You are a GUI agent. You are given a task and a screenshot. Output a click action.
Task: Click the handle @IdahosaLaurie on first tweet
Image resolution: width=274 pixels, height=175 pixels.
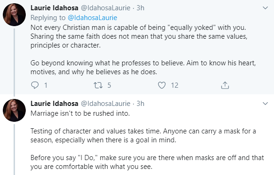pos(105,8)
